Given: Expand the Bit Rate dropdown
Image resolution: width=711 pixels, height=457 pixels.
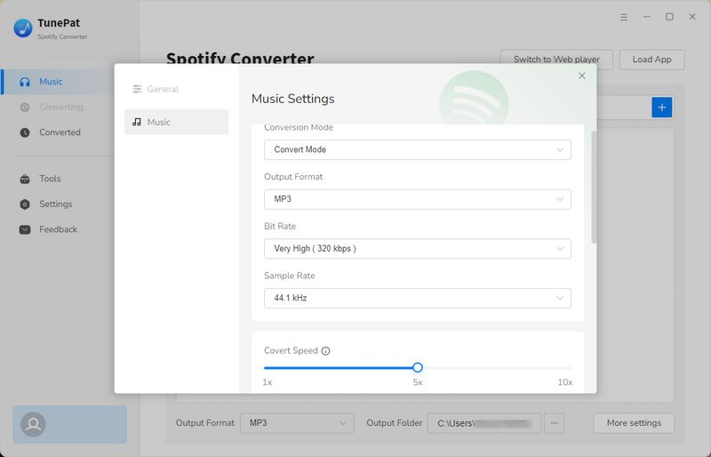Looking at the screenshot, I should pyautogui.click(x=417, y=249).
